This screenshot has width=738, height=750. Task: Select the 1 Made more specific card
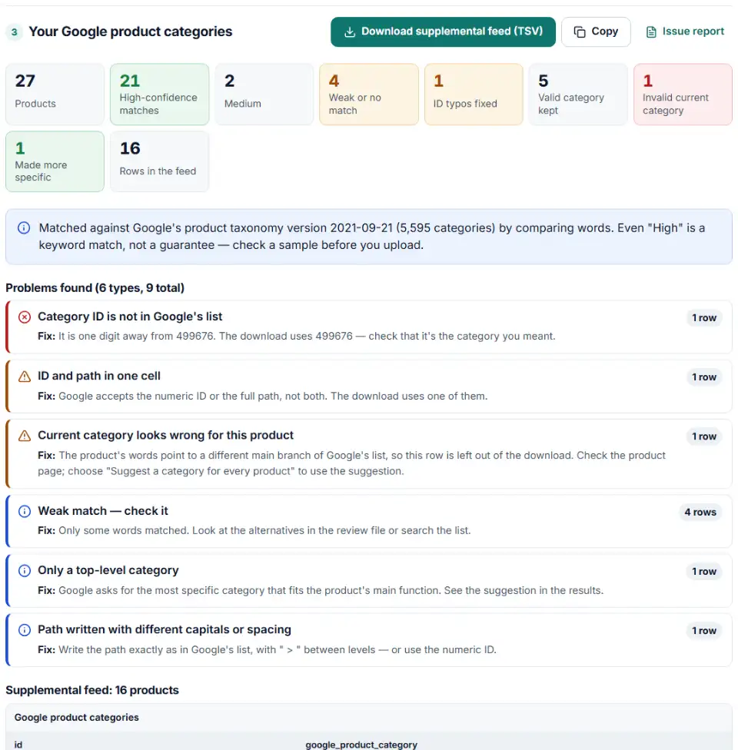55,161
